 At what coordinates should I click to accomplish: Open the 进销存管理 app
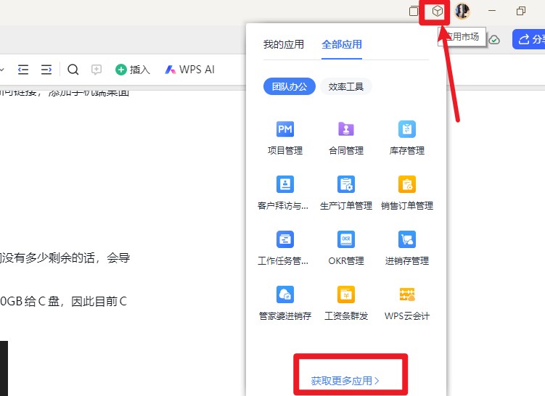point(407,248)
